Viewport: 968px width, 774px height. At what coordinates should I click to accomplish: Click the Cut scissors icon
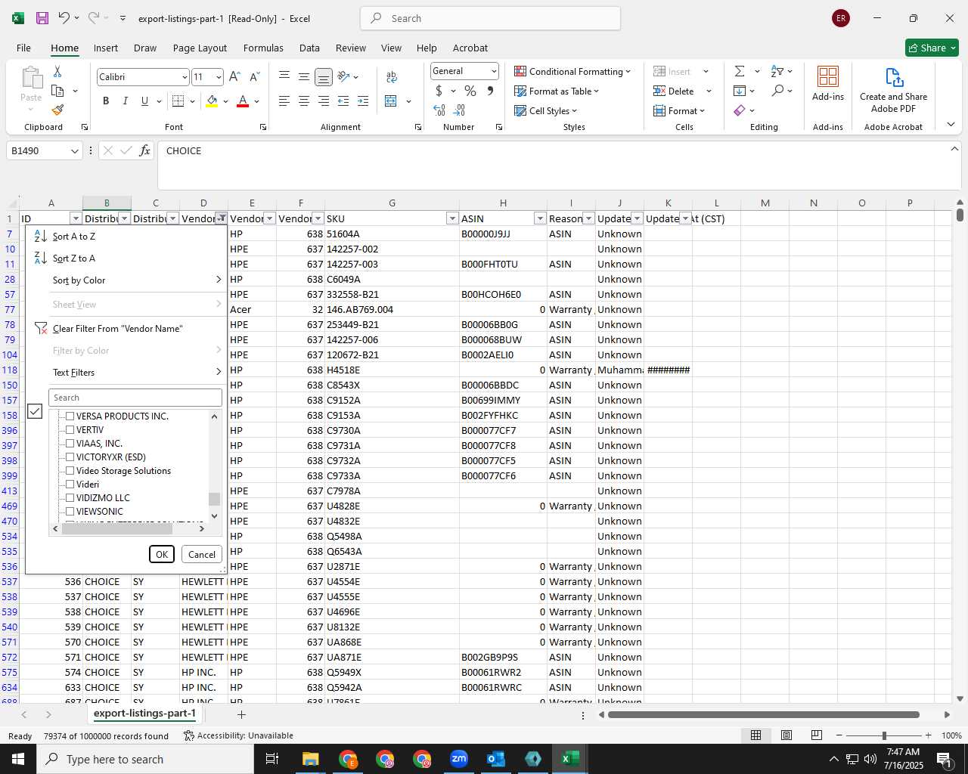pyautogui.click(x=57, y=71)
